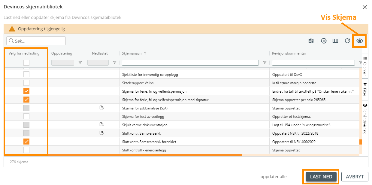This screenshot has width=372, height=185.
Task: Click the Nedlastet filter field
Action: tap(98, 63)
